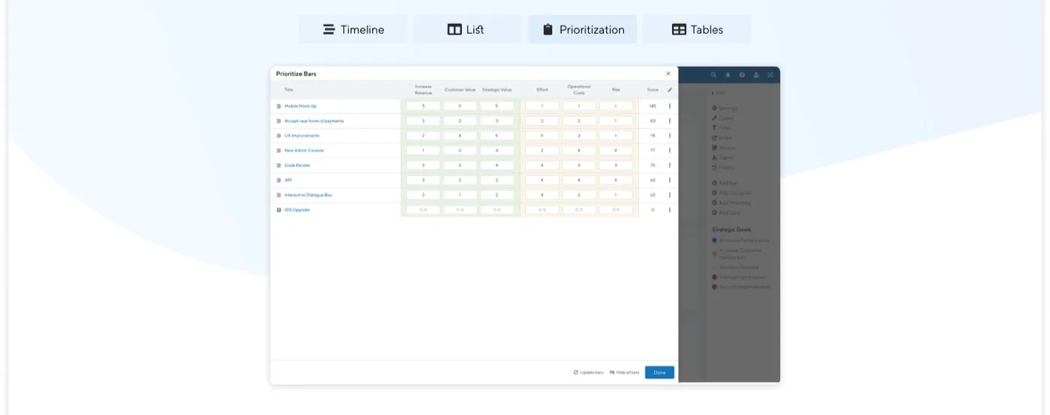Click the fullscreen icon in background header
The image size is (1050, 415).
770,75
